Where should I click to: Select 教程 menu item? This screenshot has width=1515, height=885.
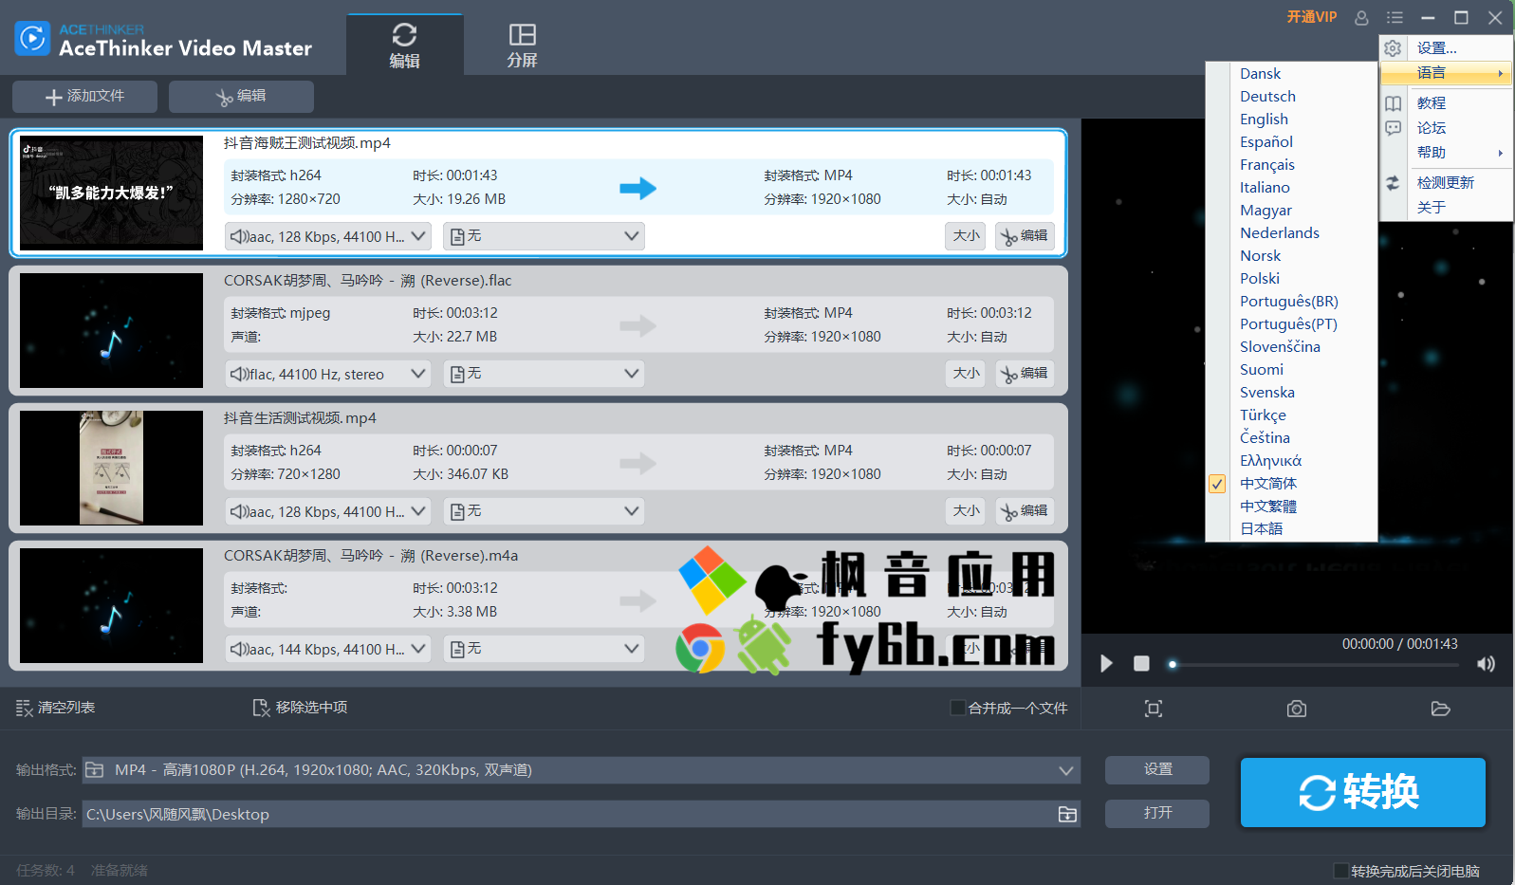[x=1446, y=102]
